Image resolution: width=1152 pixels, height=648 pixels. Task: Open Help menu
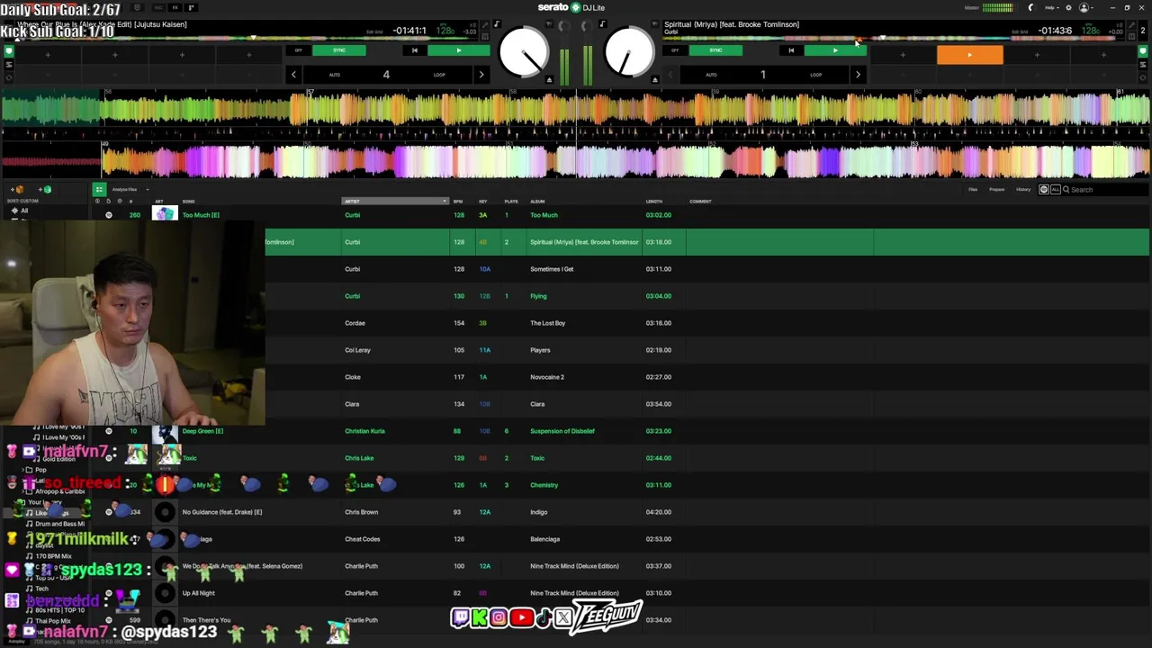(x=1050, y=8)
